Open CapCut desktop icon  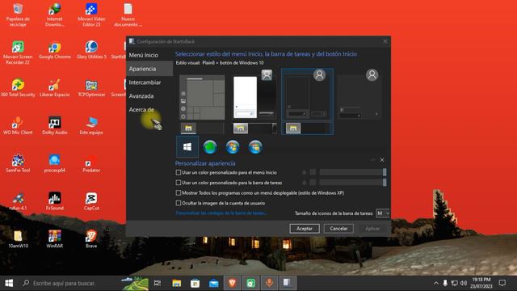coord(91,201)
